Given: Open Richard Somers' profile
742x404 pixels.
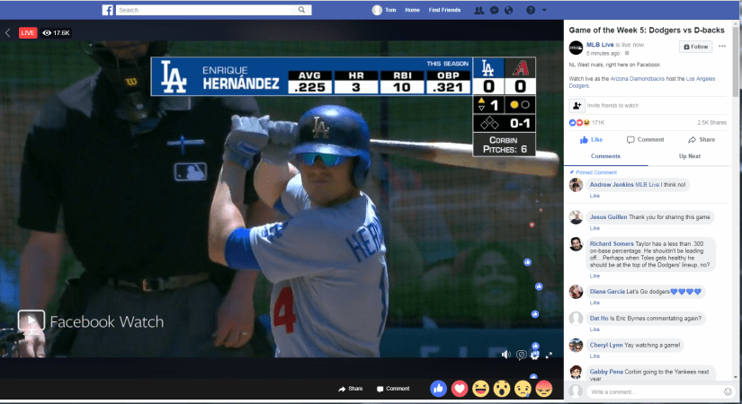Looking at the screenshot, I should [612, 244].
